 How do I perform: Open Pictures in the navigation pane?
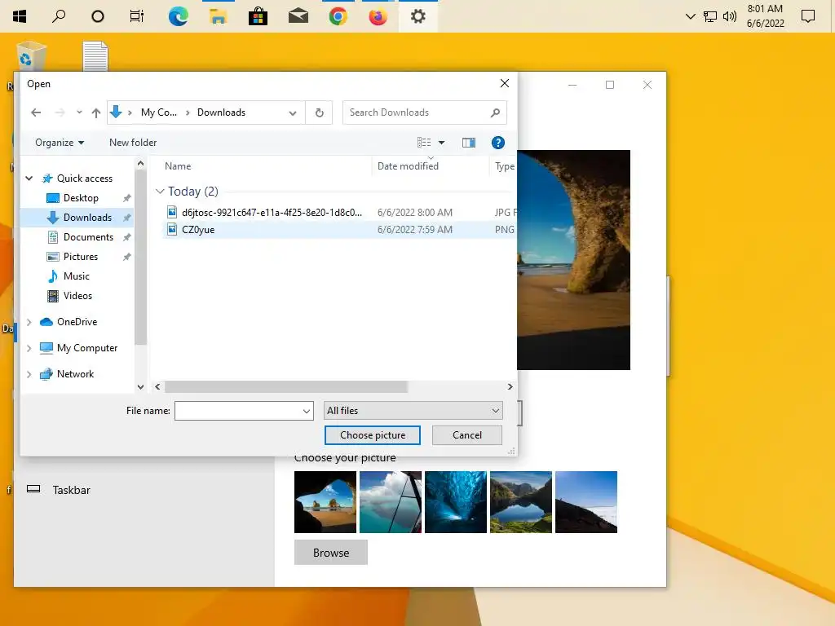point(81,257)
